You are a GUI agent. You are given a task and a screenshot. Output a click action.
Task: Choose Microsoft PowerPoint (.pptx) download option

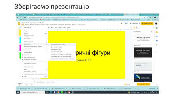click(x=62, y=45)
